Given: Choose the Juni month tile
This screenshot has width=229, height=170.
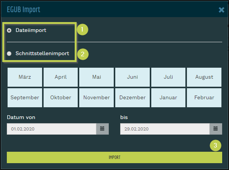Looking at the screenshot, I should coord(132,77).
